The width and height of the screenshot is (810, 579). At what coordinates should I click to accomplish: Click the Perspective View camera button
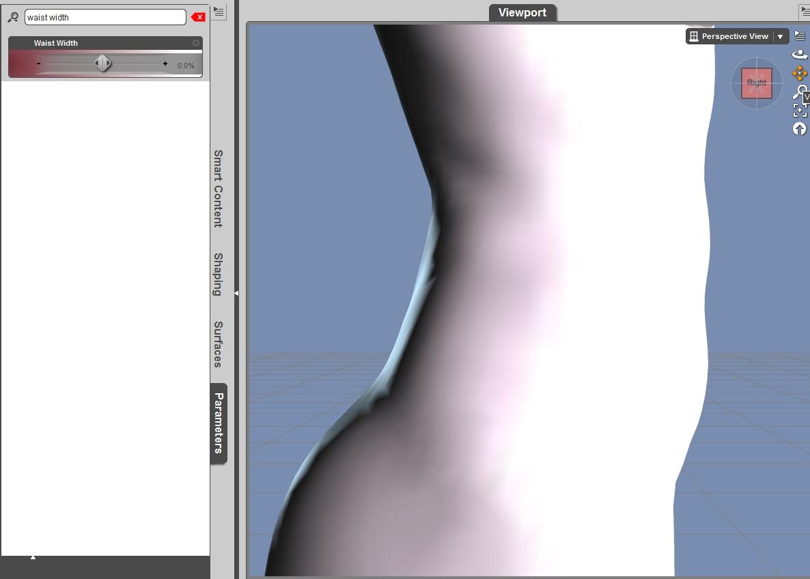[729, 37]
